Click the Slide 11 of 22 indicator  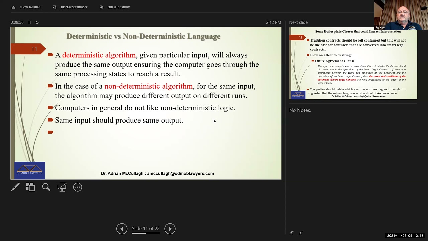146,228
